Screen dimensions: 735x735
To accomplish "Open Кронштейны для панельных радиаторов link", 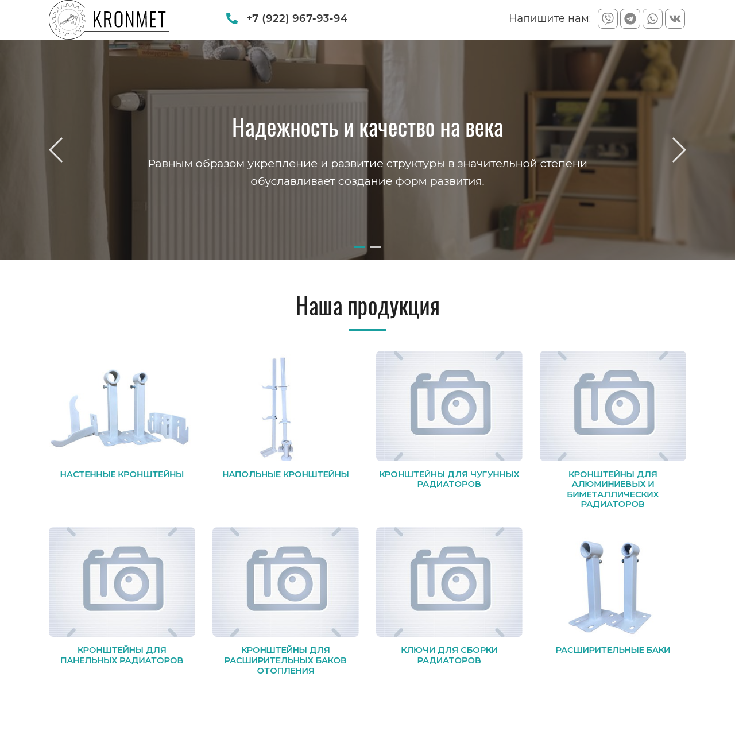I will (x=122, y=655).
